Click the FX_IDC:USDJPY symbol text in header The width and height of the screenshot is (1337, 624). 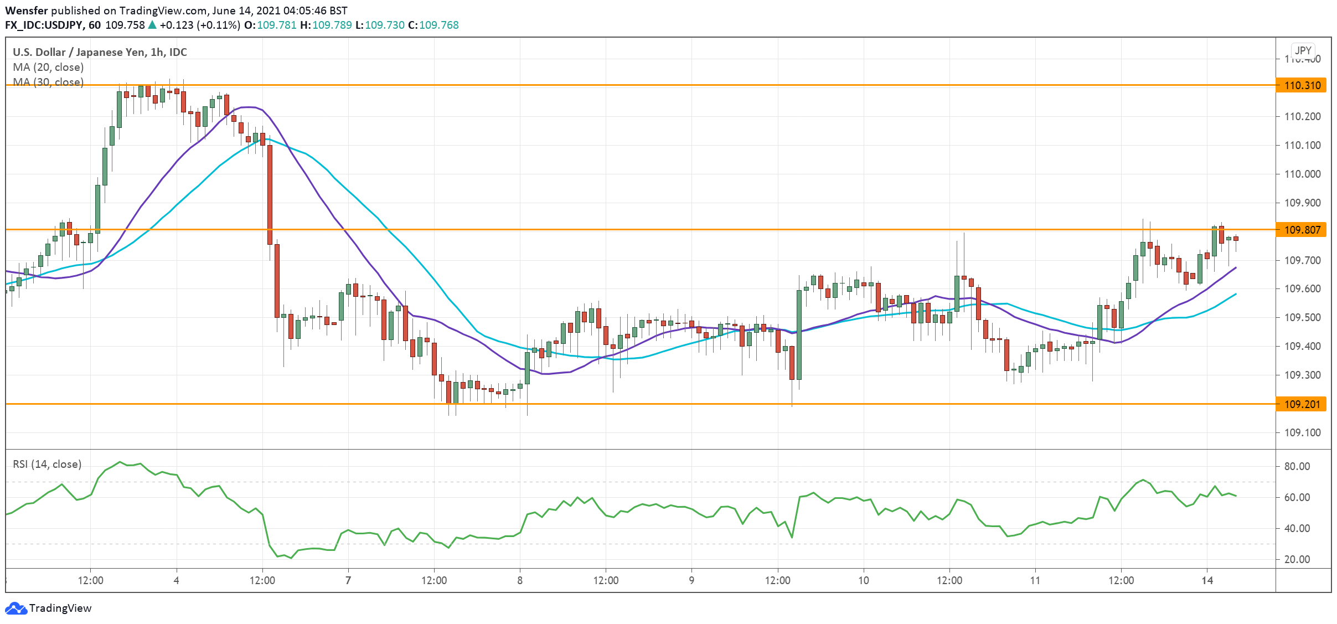point(44,25)
